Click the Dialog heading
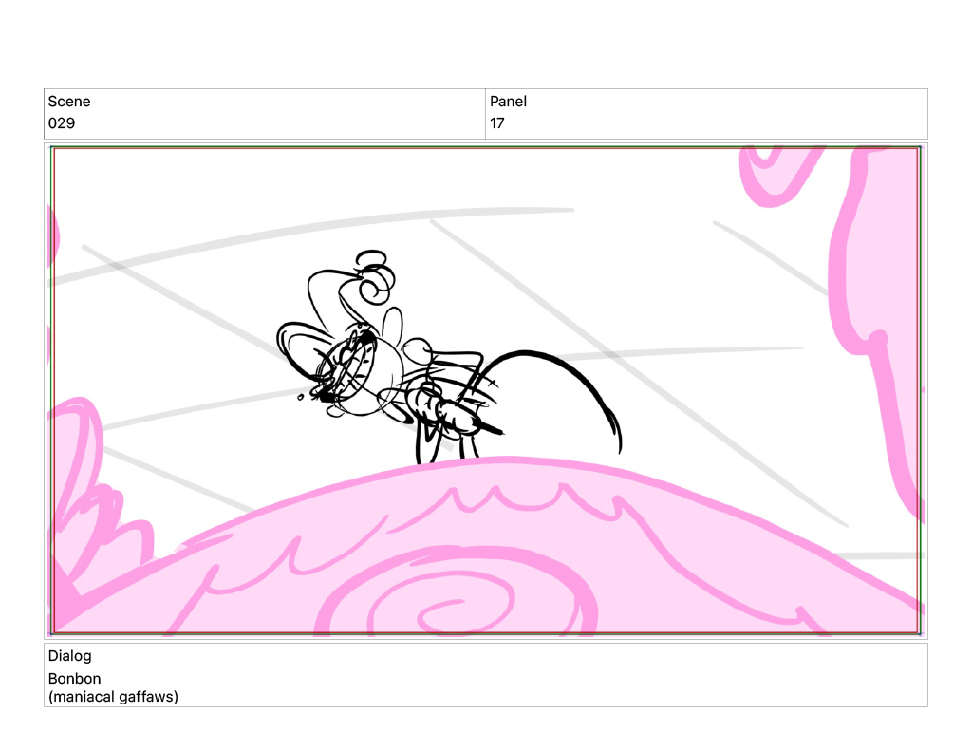This screenshot has width=972, height=751. click(x=70, y=656)
